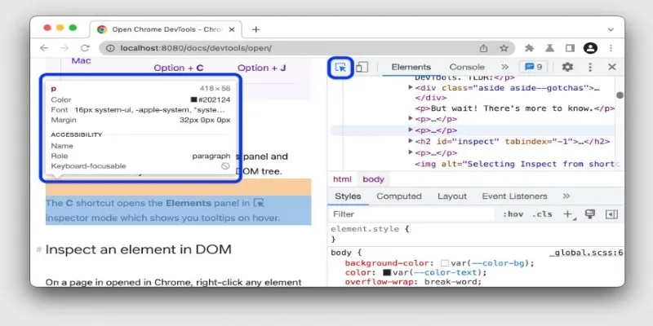Viewport: 653px width, 326px height.
Task: Click the html breadcrumb
Action: pos(342,179)
